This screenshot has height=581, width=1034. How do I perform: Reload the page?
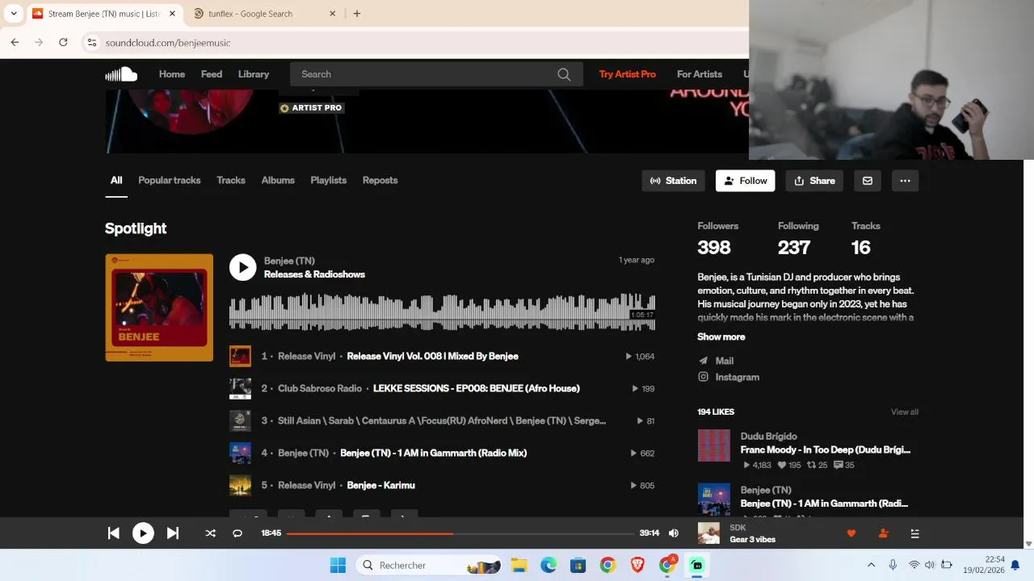pos(63,43)
